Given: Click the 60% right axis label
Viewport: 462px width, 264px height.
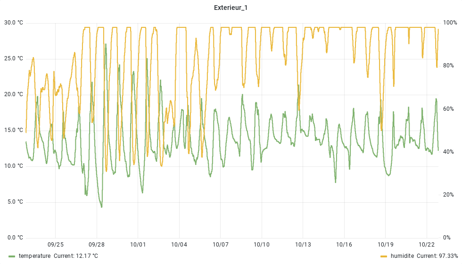Looking at the screenshot, I should click(x=448, y=109).
